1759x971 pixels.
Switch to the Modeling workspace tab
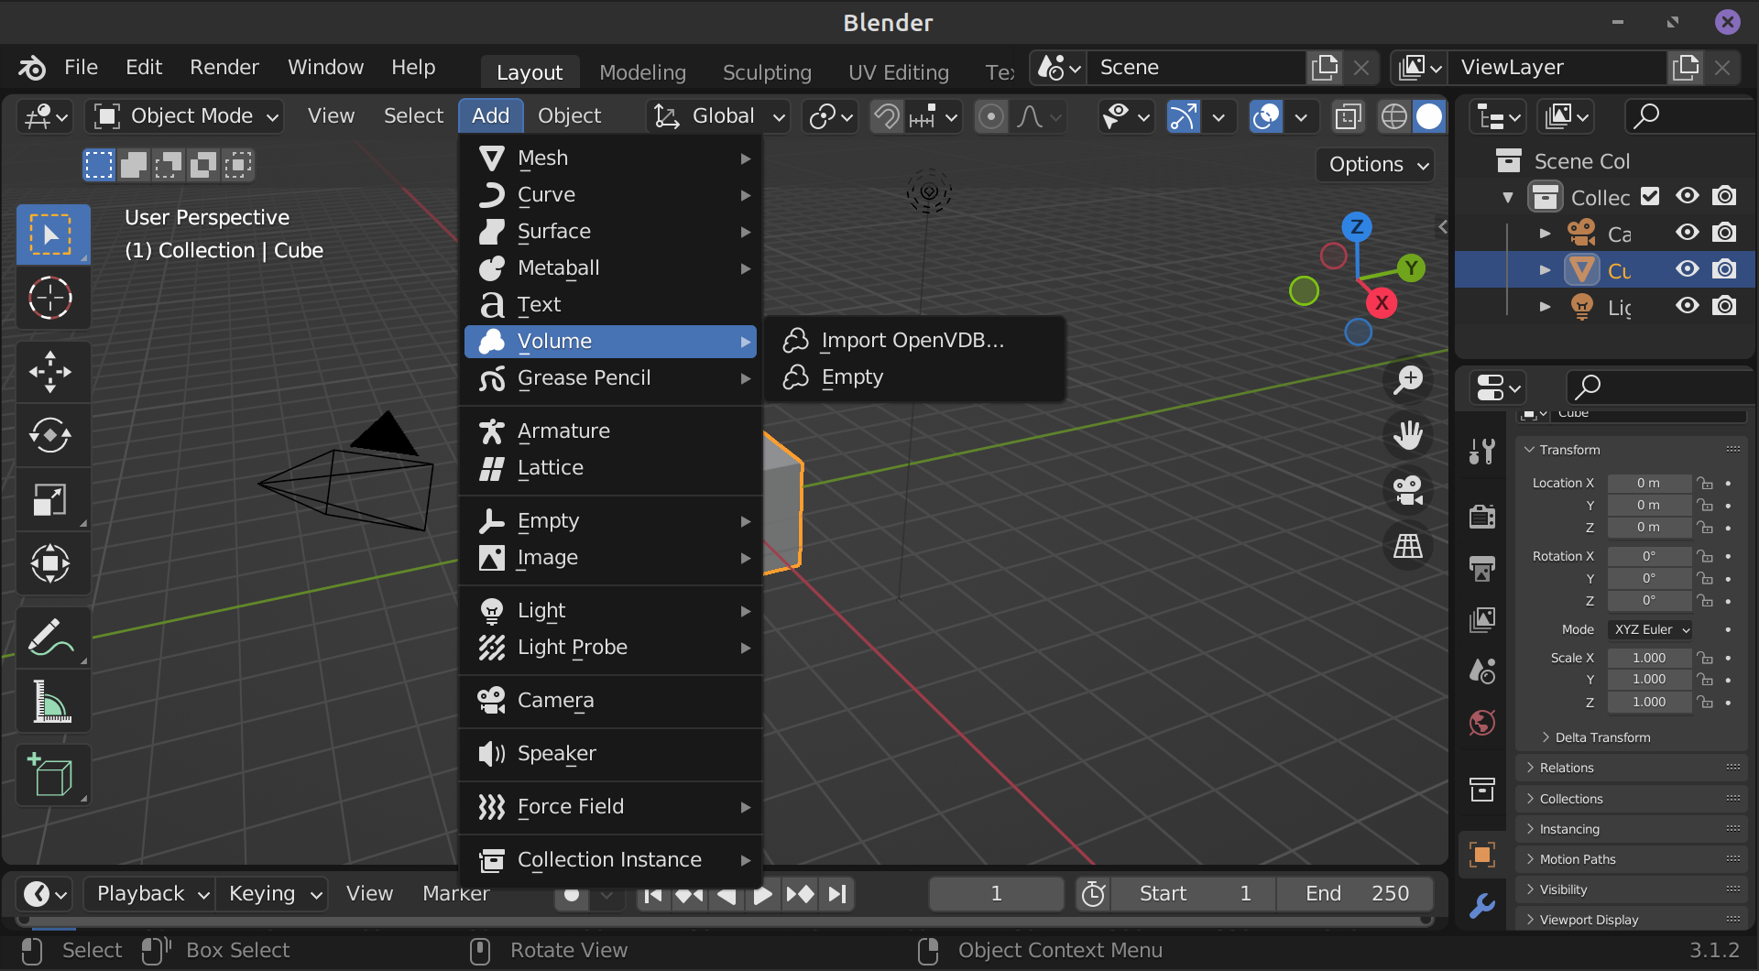click(642, 72)
